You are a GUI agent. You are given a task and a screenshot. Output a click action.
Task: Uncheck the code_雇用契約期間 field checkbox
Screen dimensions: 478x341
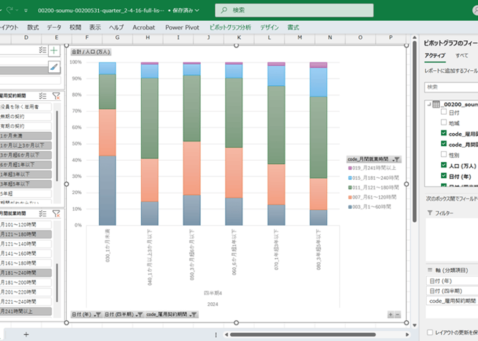pos(444,133)
